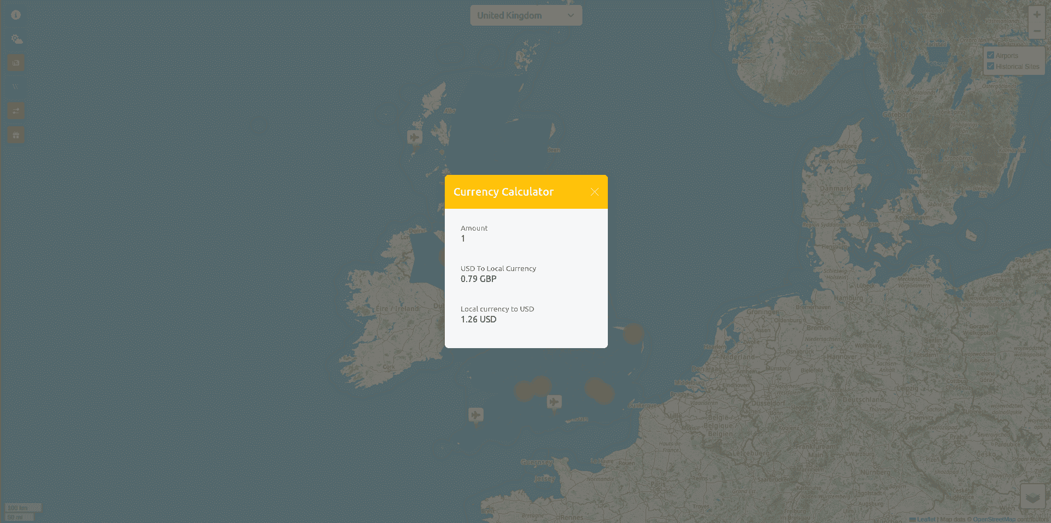Close the Currency Calculator dialog
This screenshot has width=1051, height=523.
coord(594,192)
